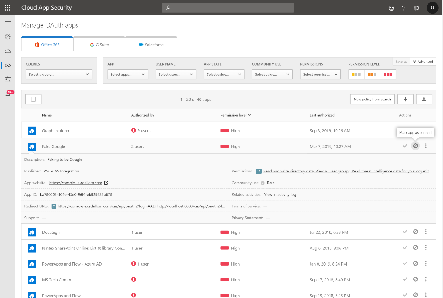The height and width of the screenshot is (298, 443).
Task: Open the Investigate glasses icon in sidebar
Action: click(x=8, y=65)
